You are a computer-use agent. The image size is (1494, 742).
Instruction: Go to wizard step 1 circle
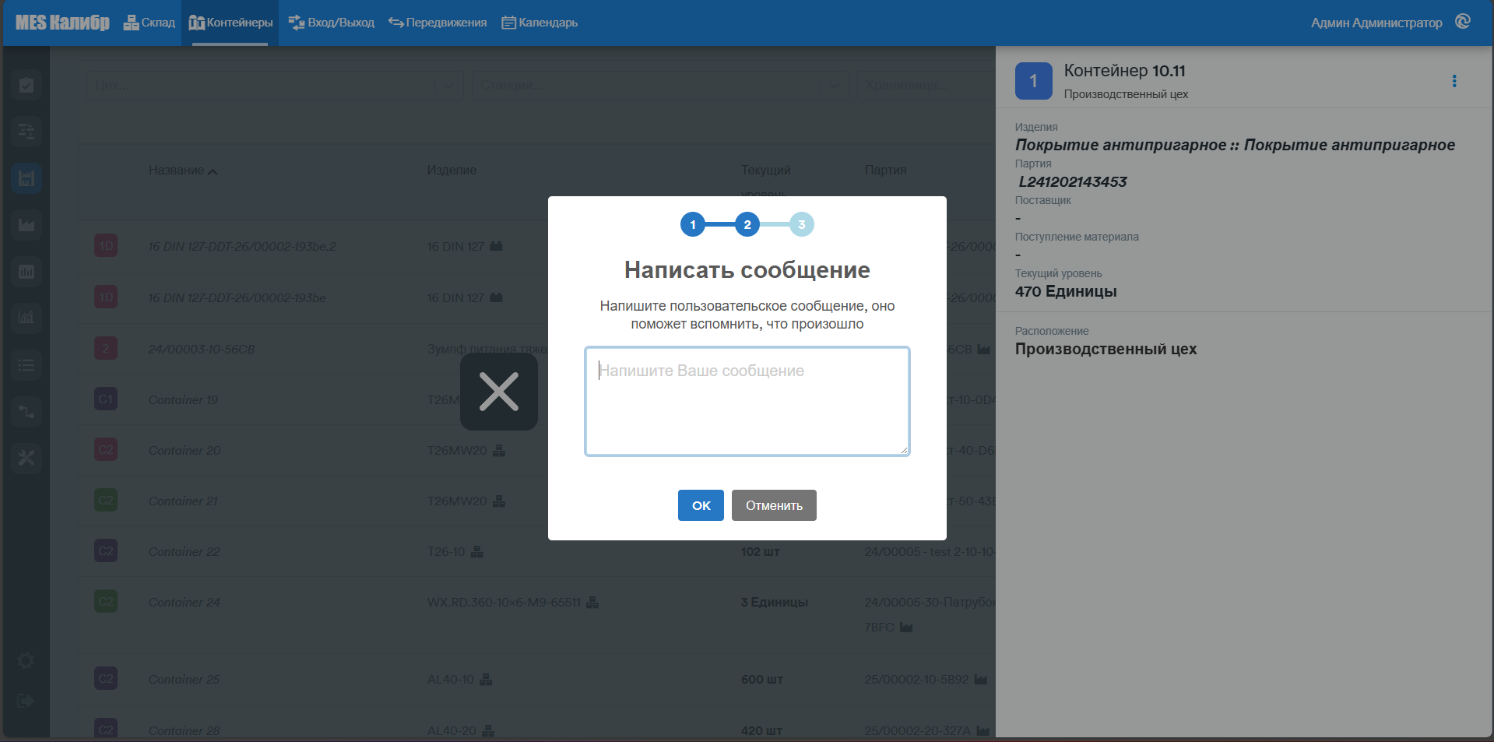tap(693, 224)
